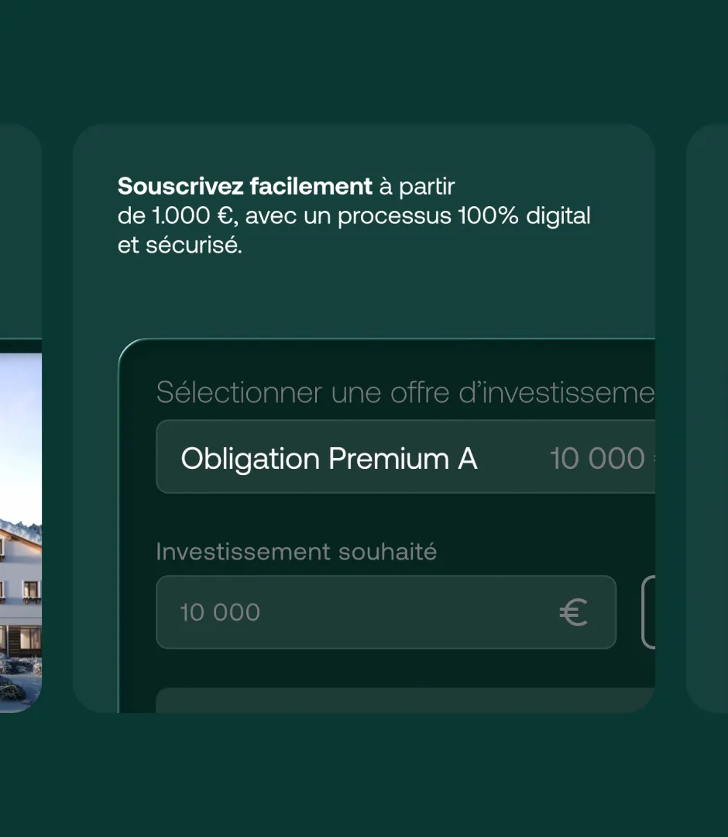Click the cut-off button beside amount field

coord(648,612)
